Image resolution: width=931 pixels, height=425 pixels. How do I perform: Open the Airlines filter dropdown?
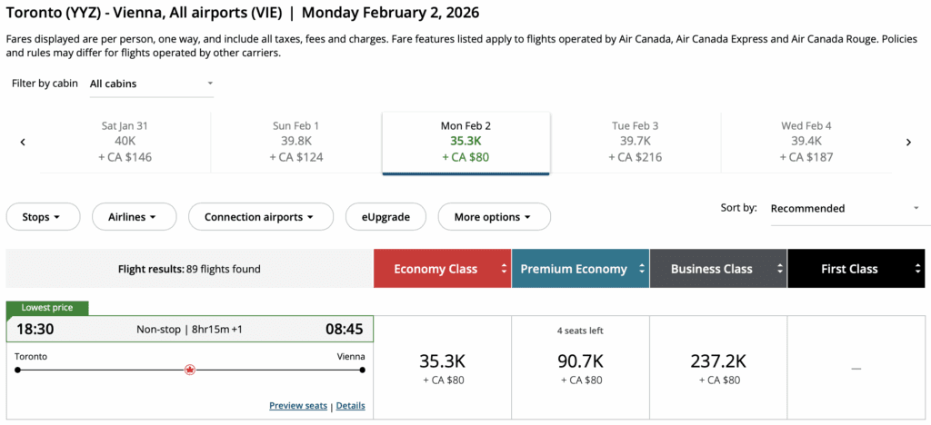coord(131,217)
